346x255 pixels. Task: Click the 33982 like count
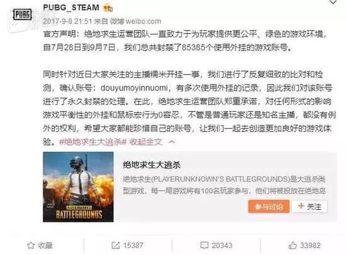tap(310, 245)
